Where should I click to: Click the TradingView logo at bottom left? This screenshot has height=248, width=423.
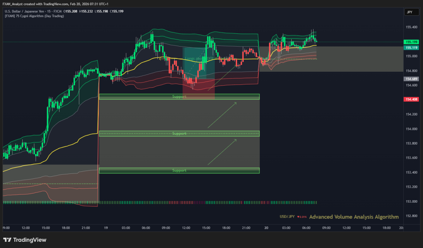25,240
